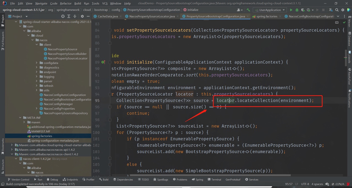Open the Bookmarks tool window
This screenshot has height=188, width=352.
click(x=3, y=147)
